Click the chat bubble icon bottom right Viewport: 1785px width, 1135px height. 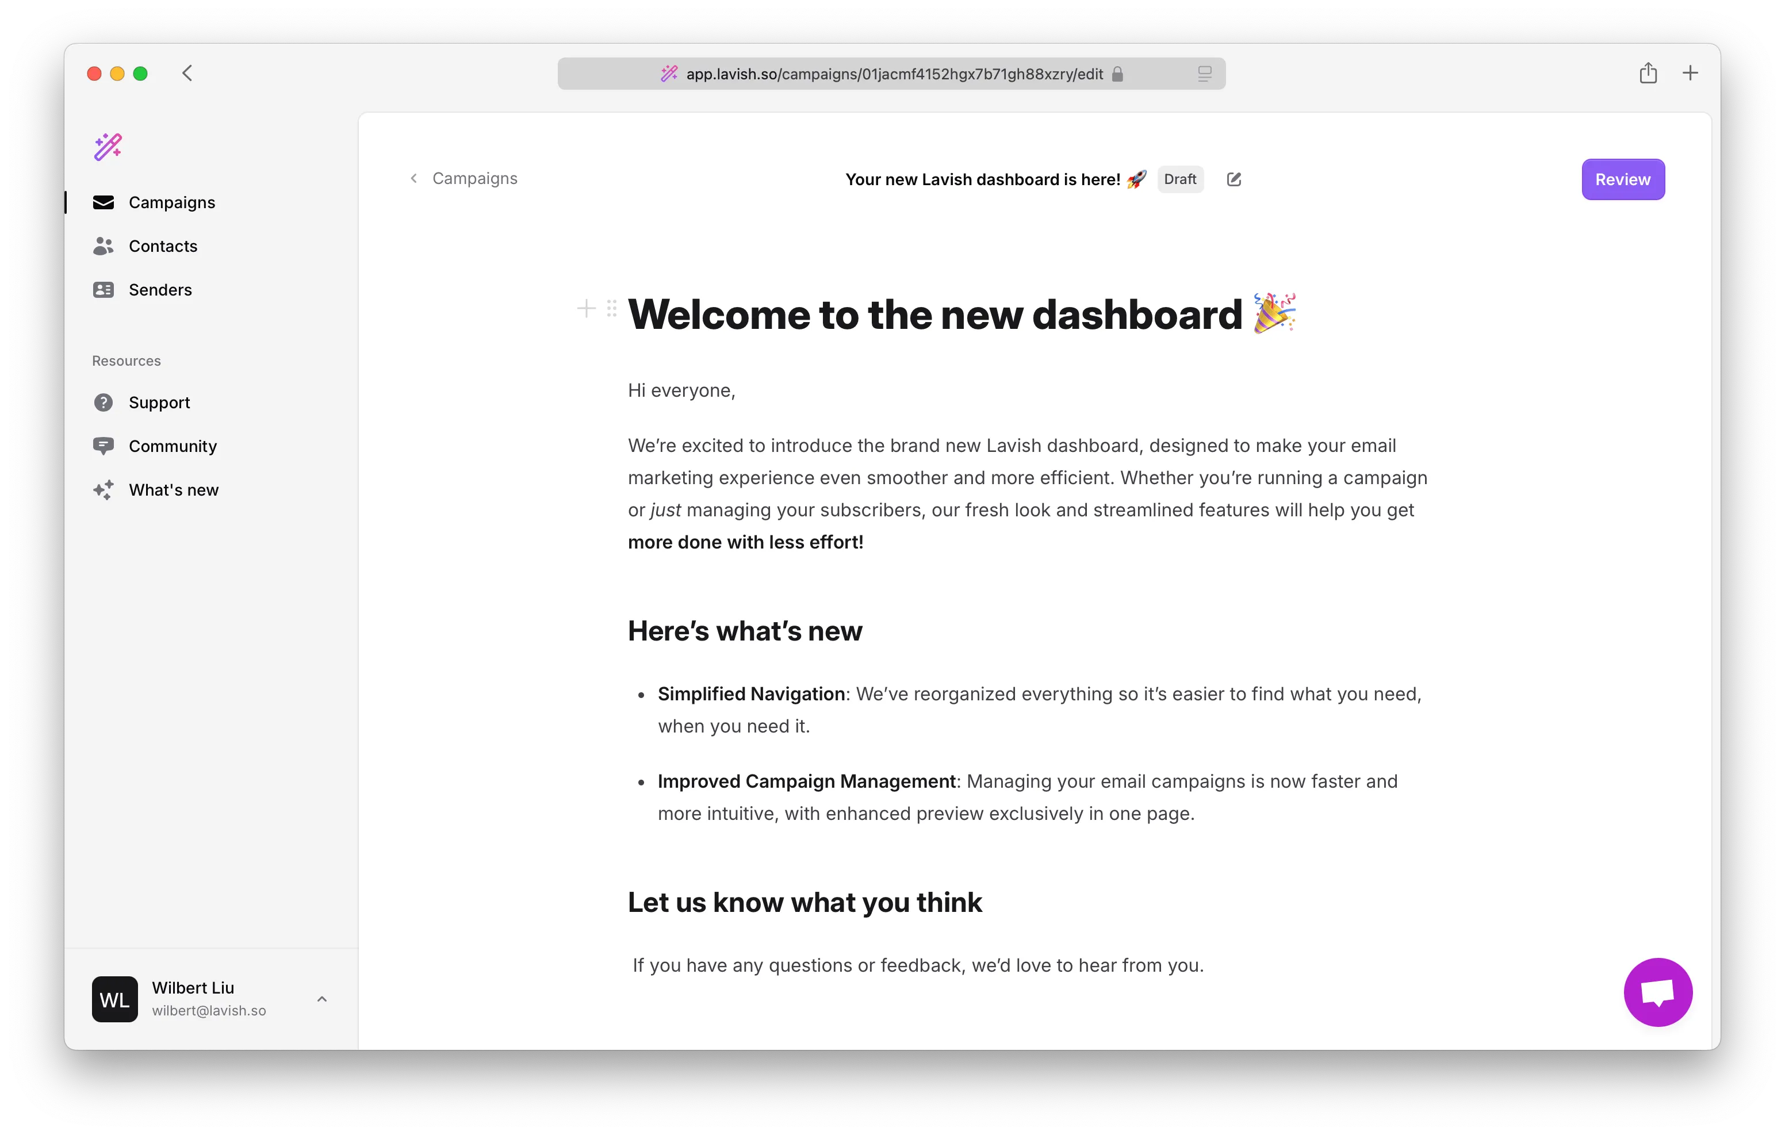(1659, 992)
